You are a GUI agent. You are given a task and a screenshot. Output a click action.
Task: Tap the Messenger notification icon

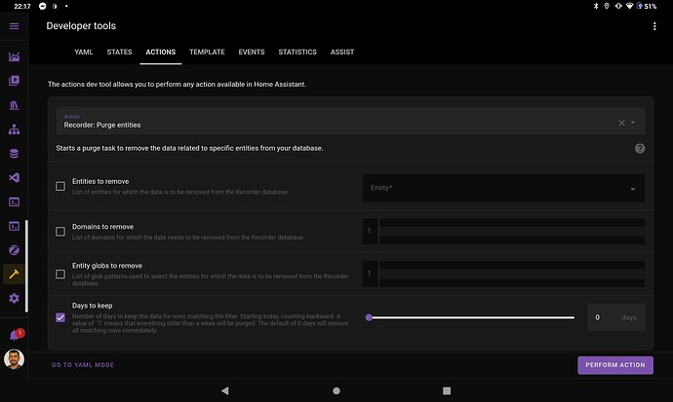pyautogui.click(x=43, y=6)
